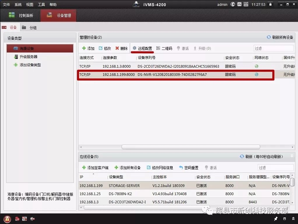The height and width of the screenshot is (224, 298).
Task: Click 添加设备类型 entry
Action: 27,65
